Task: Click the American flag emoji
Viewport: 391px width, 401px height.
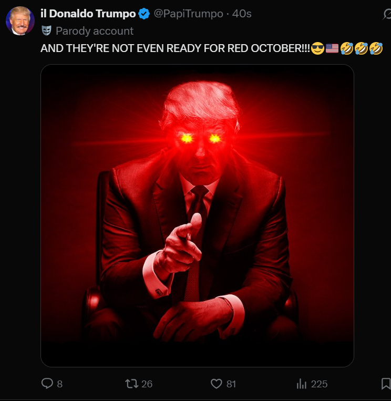Action: click(x=332, y=48)
